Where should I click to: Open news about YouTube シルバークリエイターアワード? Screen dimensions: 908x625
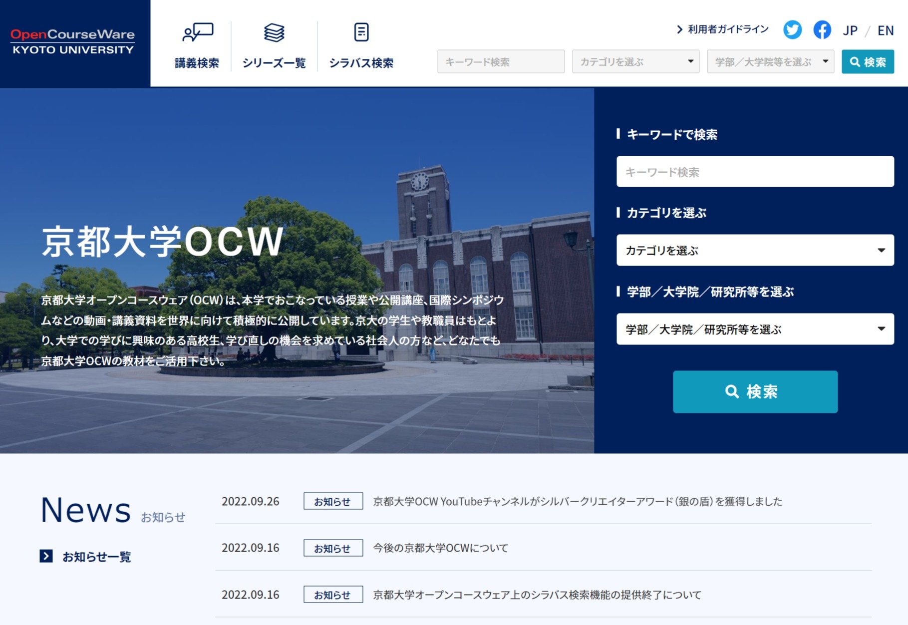click(577, 501)
